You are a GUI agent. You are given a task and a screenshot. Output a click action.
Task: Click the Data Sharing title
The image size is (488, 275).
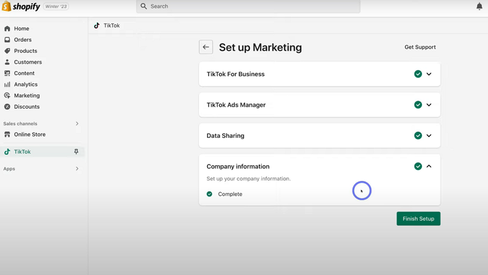point(225,135)
